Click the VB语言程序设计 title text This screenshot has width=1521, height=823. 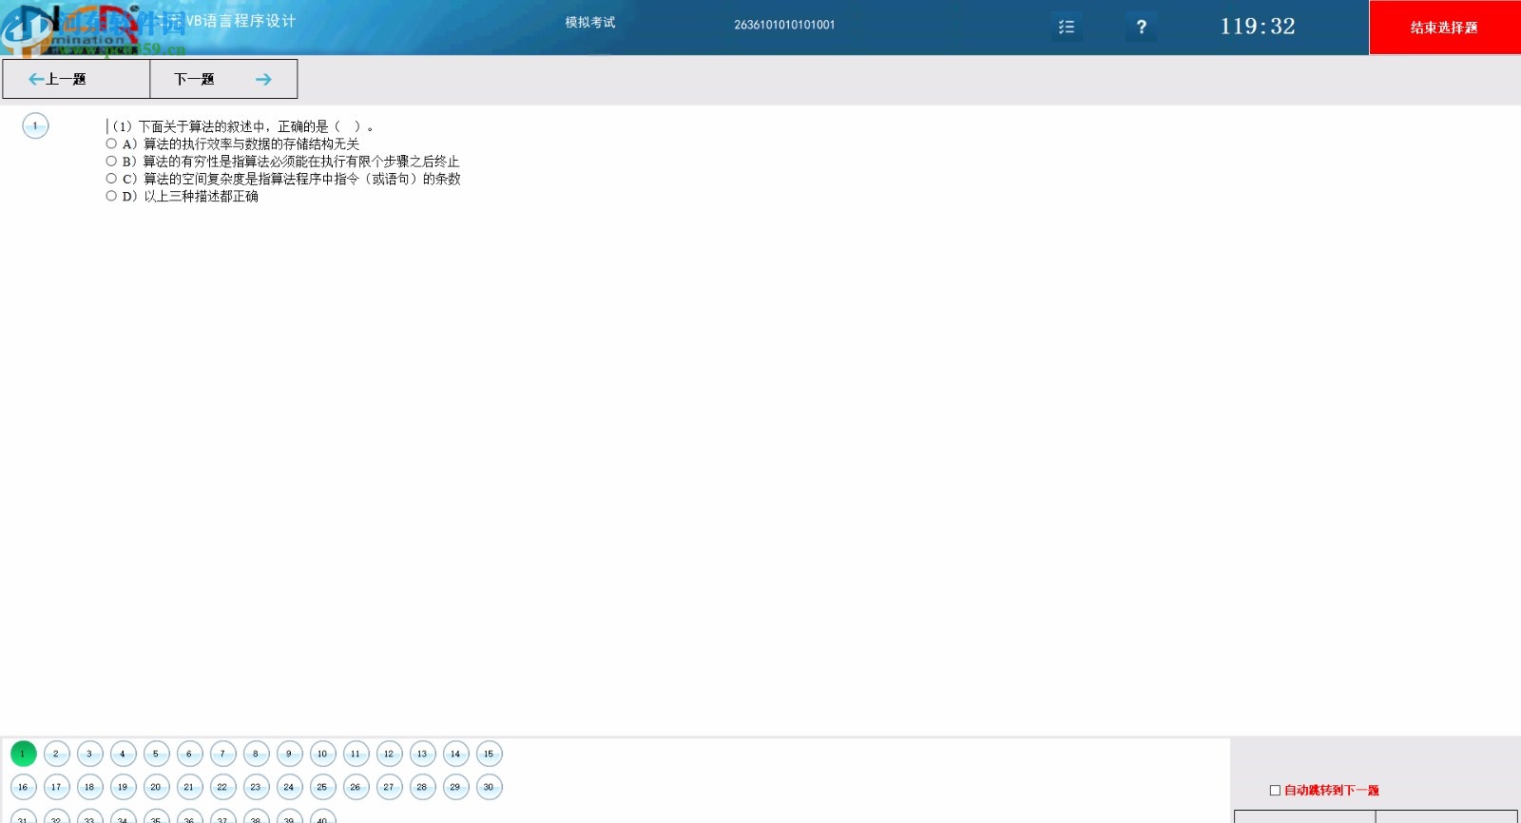tap(241, 21)
